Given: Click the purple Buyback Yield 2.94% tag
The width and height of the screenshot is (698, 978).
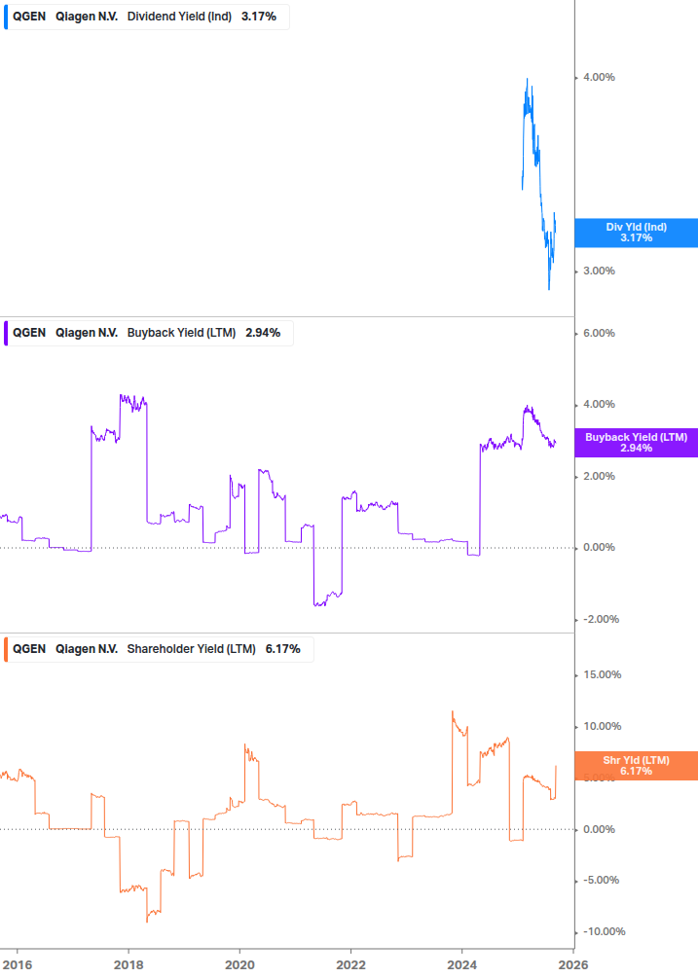Looking at the screenshot, I should (637, 443).
